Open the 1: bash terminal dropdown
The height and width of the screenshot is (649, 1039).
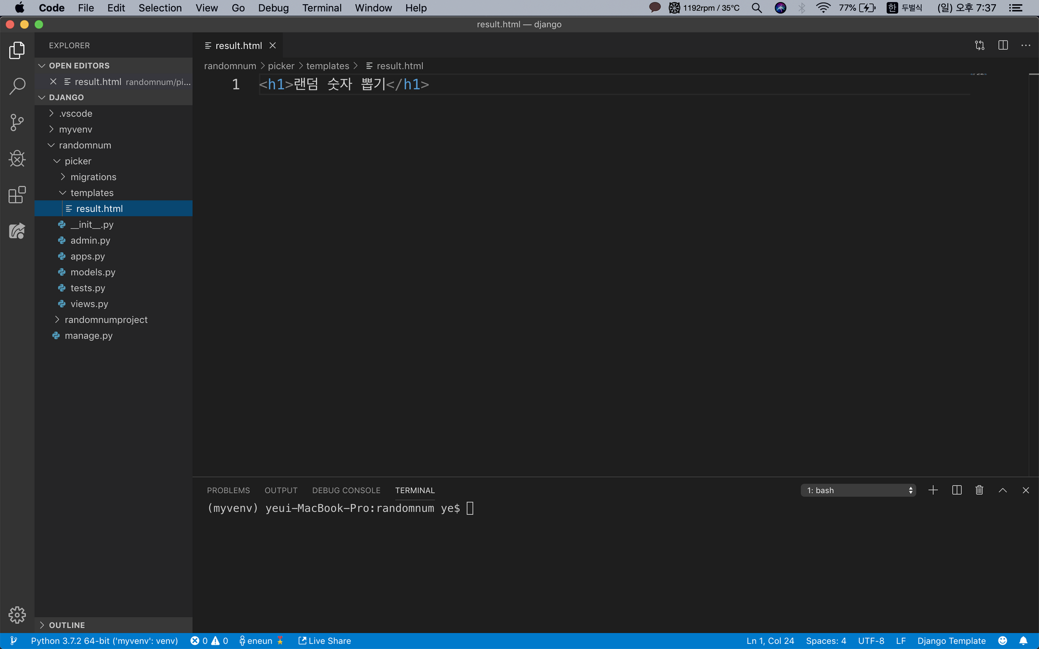point(858,490)
